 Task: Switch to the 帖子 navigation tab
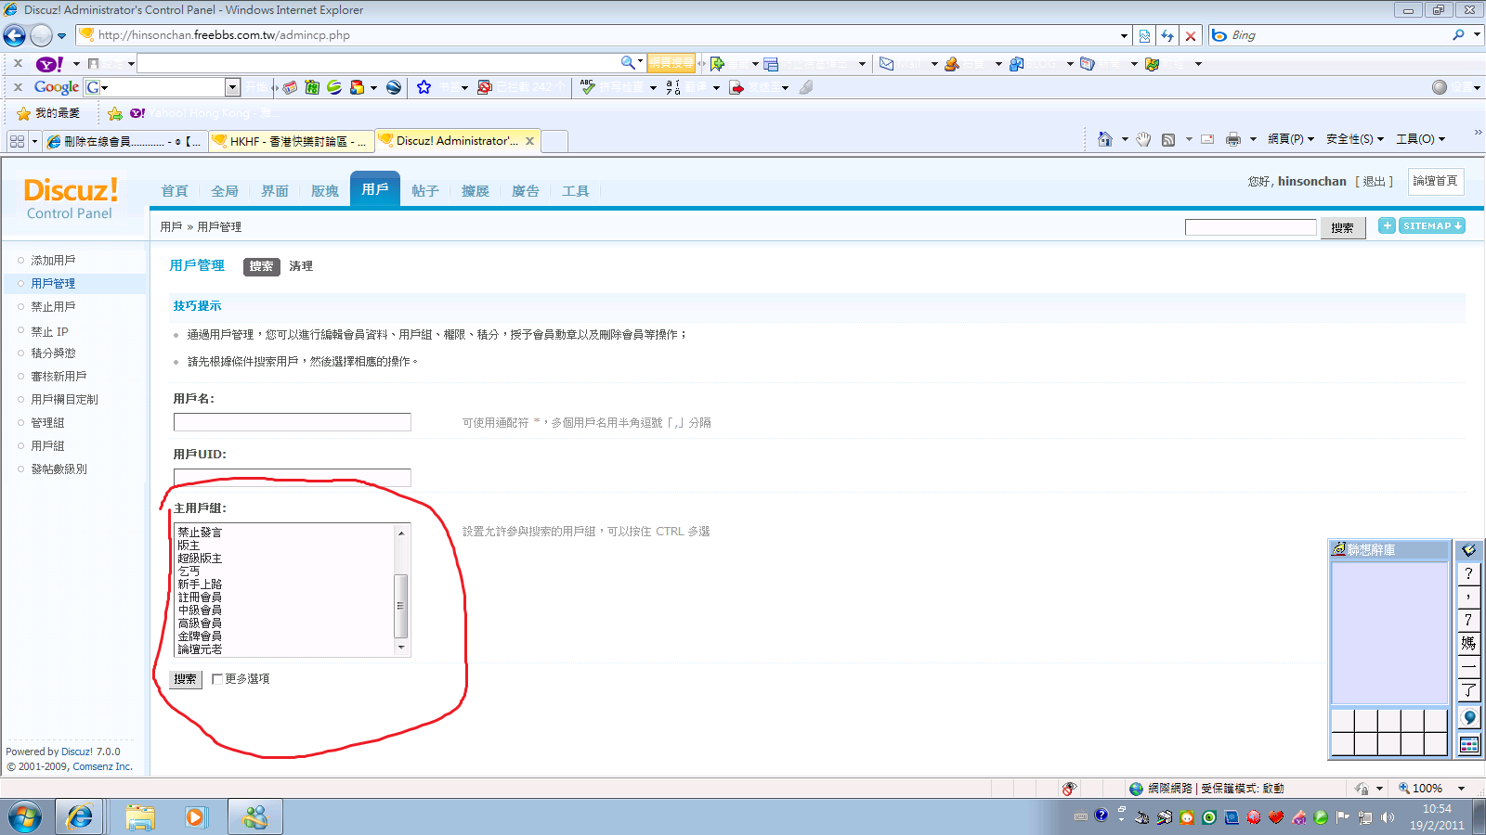(x=424, y=191)
